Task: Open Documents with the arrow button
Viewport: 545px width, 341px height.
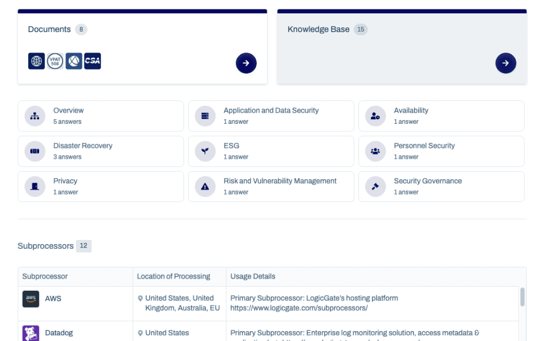Action: click(246, 63)
